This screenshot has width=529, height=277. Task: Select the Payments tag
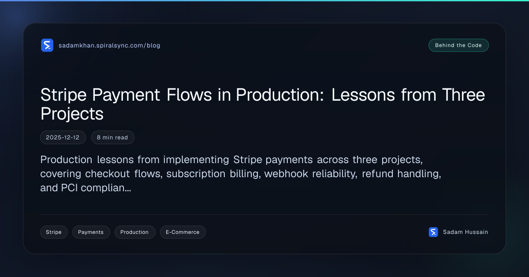tap(91, 232)
